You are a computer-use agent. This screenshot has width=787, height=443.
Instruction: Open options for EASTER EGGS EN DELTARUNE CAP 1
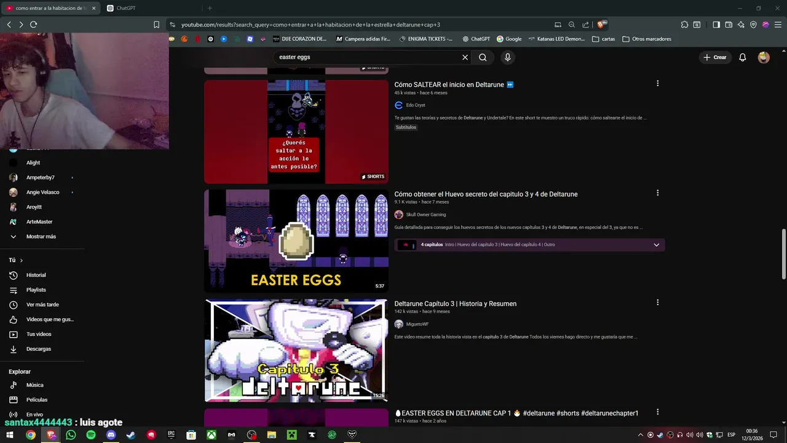657,412
